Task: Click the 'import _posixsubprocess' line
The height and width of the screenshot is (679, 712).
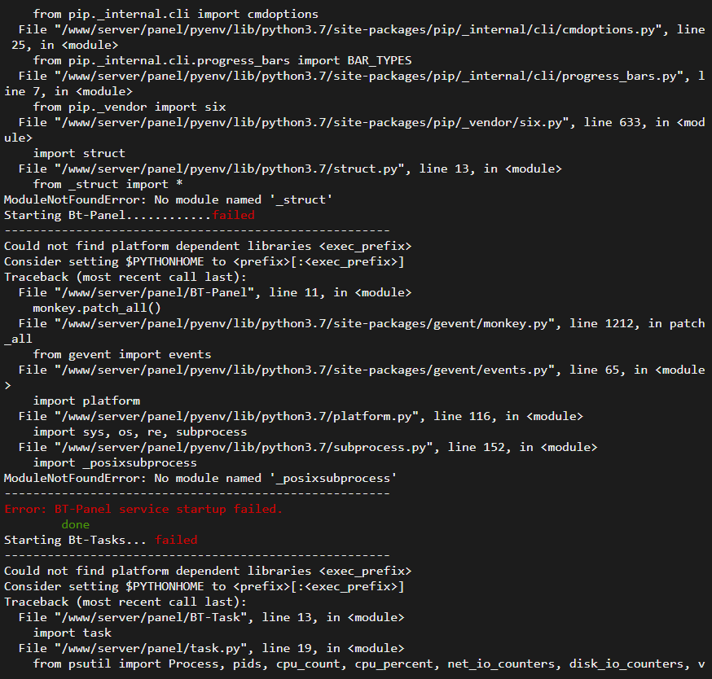Action: (115, 462)
